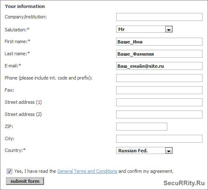
Task: Select the Fax input field
Action: click(x=159, y=90)
